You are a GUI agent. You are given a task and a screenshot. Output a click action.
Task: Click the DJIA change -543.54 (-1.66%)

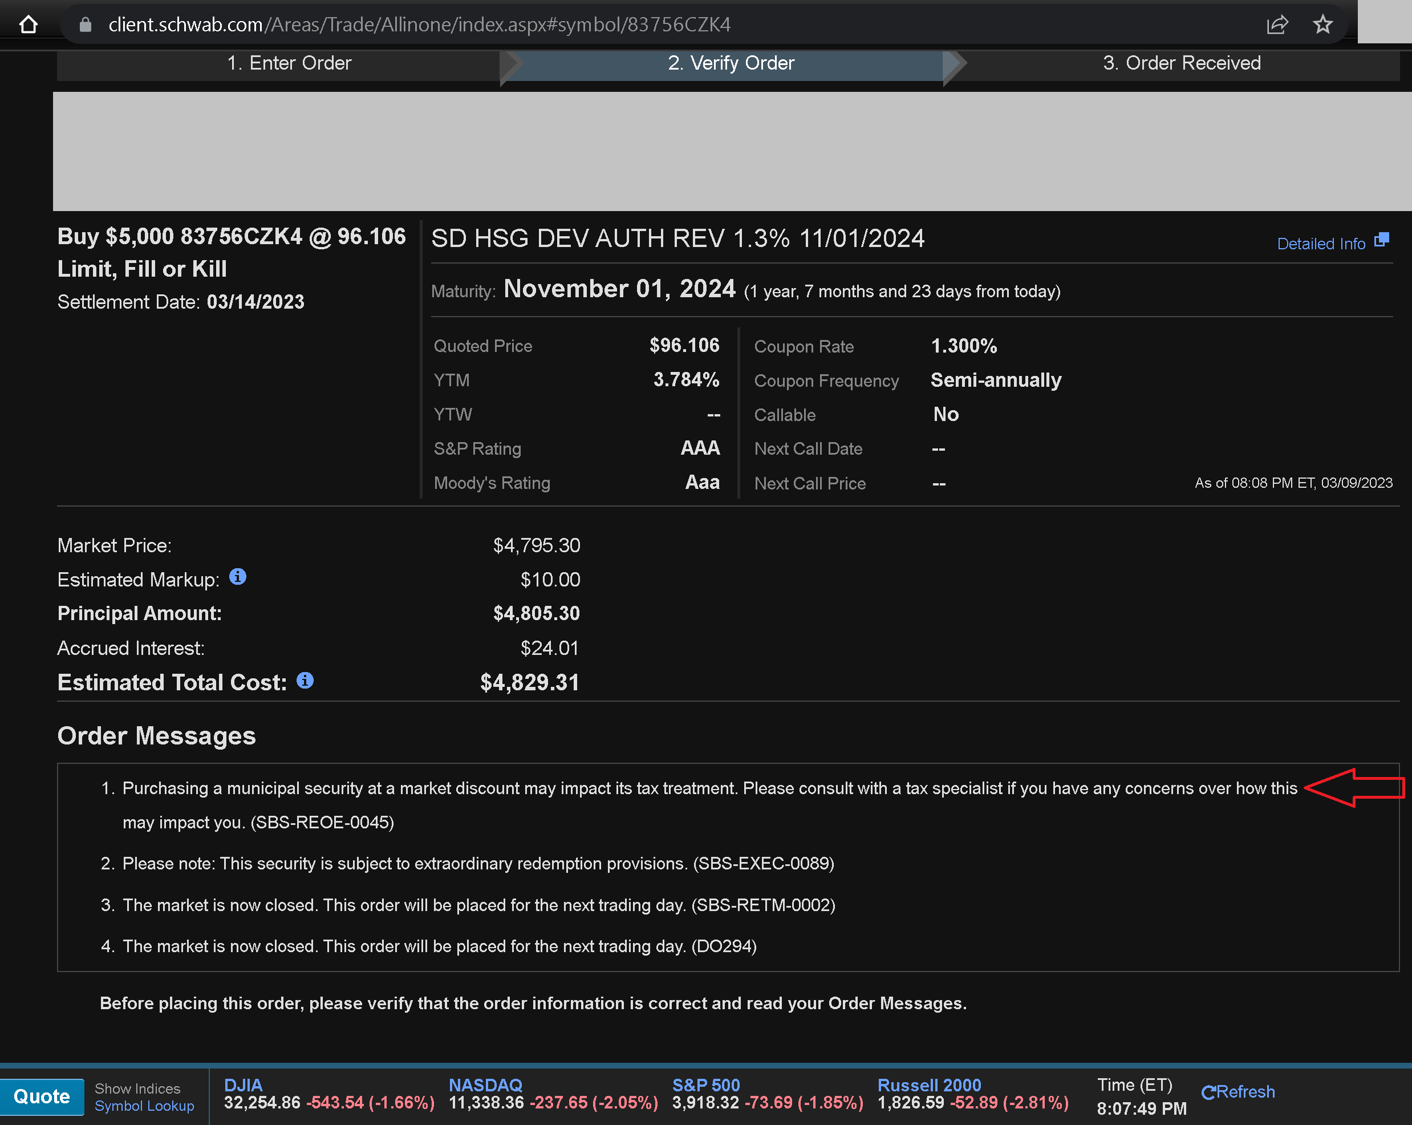(371, 1103)
